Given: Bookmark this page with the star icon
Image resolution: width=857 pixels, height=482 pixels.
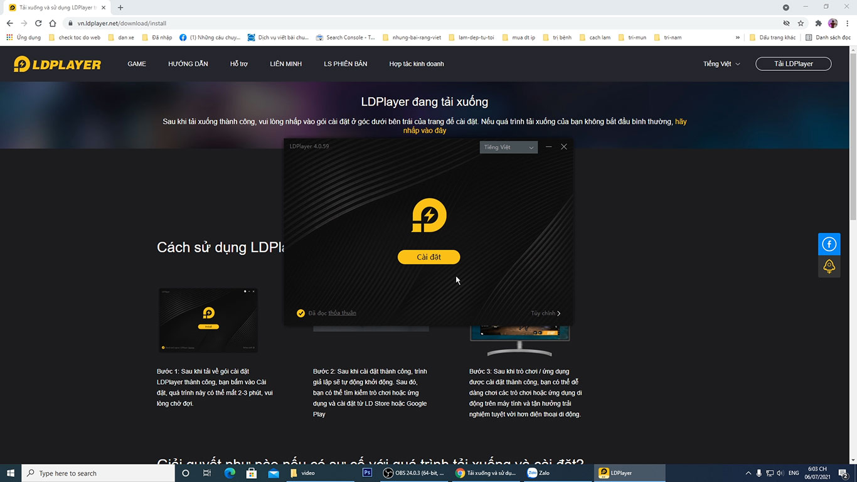Looking at the screenshot, I should [x=801, y=23].
